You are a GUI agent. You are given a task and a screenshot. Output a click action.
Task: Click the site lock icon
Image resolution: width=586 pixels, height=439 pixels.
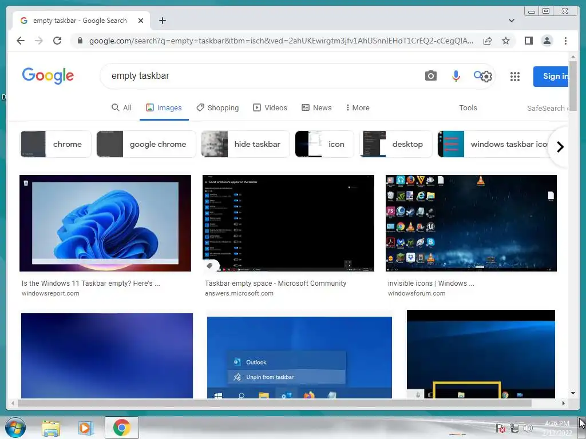pos(80,41)
